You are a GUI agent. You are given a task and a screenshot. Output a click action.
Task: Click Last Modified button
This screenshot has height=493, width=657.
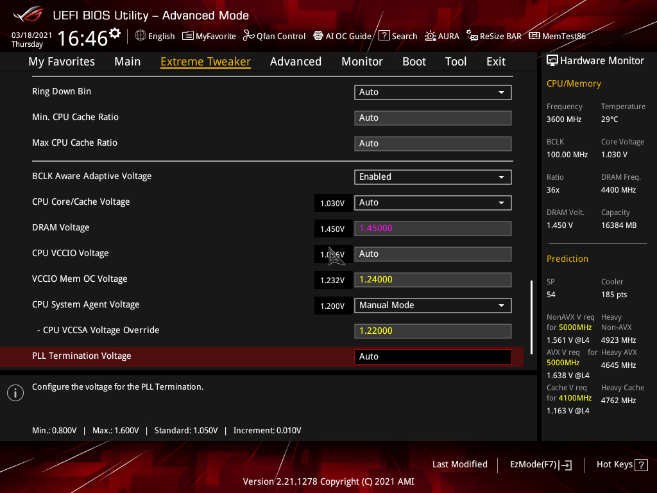(x=459, y=465)
